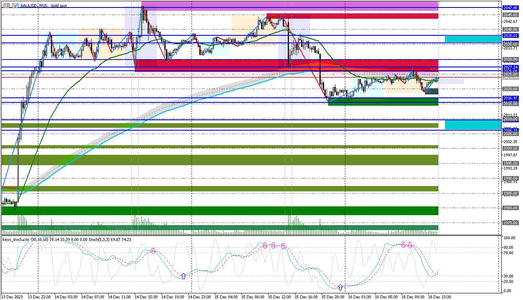Click the leftmost pink down arrow on stochastic
The width and height of the screenshot is (523, 300).
153,251
